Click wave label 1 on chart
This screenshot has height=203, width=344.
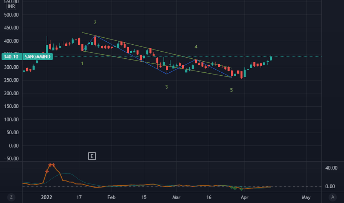tap(82, 63)
